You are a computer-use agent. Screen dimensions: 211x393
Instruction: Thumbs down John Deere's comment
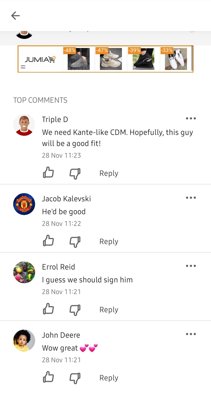pyautogui.click(x=75, y=378)
